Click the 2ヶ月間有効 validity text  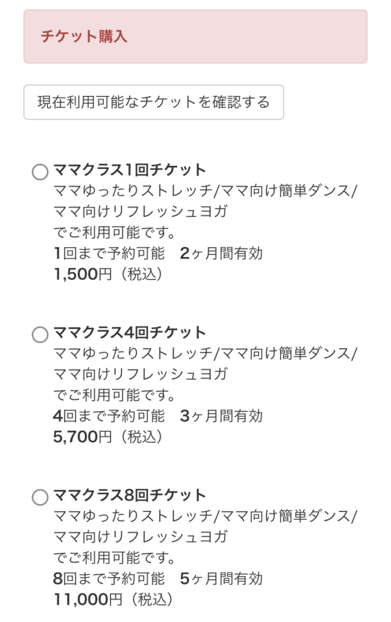pos(222,253)
